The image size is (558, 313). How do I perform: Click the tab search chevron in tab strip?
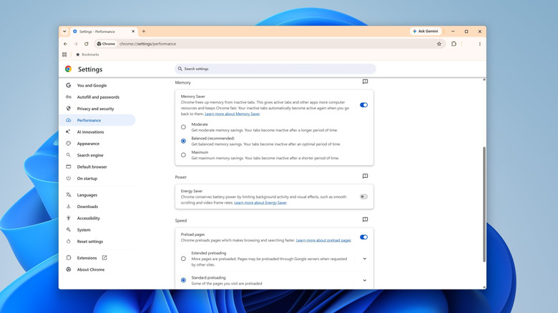(64, 31)
